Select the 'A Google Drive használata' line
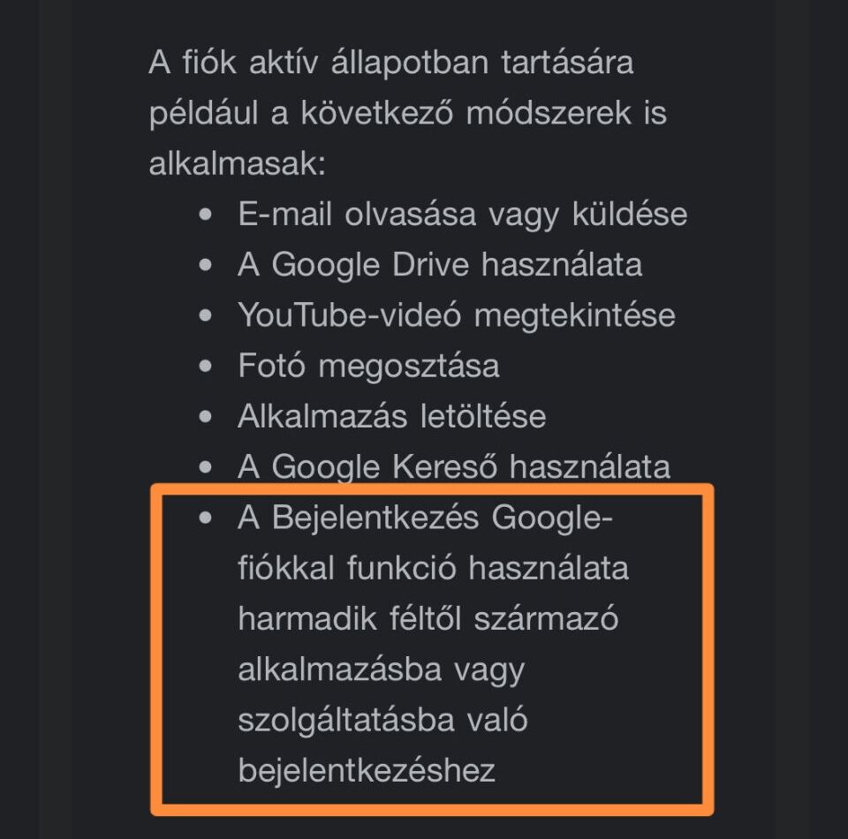This screenshot has height=839, width=848. pos(440,265)
